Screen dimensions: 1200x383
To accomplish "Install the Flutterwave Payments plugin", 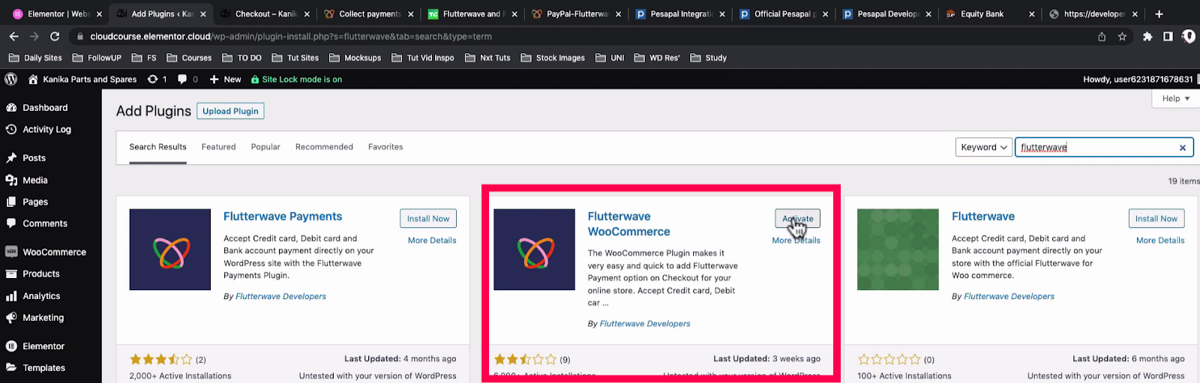I will click(x=428, y=218).
